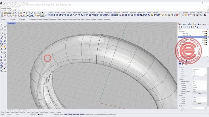Open the Projection dropdown
The image size is (209, 117).
[205, 75]
